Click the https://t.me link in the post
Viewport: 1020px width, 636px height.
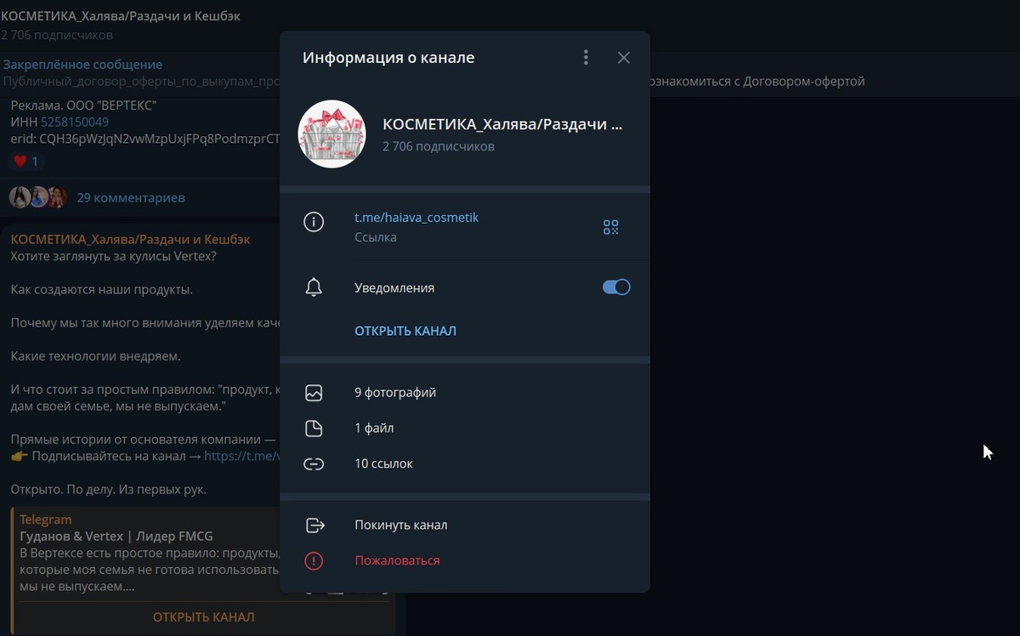coord(241,456)
